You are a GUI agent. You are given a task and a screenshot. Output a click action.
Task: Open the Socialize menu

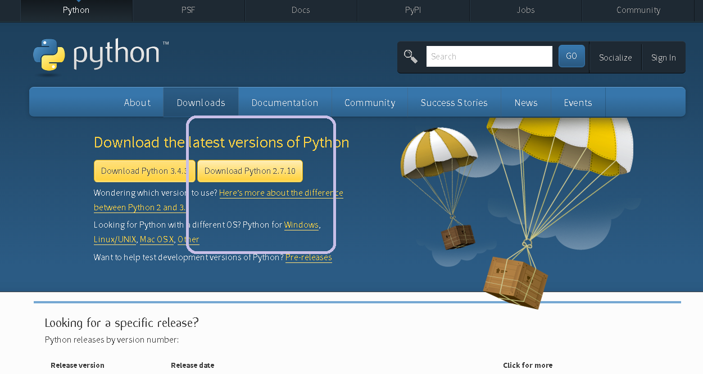[615, 57]
